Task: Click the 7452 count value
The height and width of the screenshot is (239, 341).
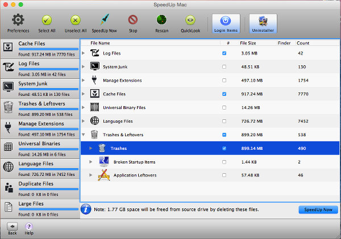Action: click(303, 121)
